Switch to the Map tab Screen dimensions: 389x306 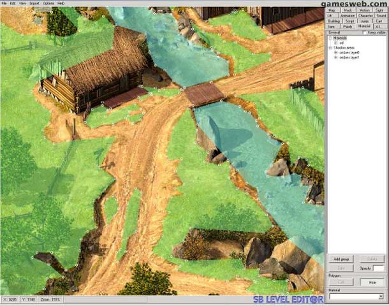pyautogui.click(x=334, y=10)
